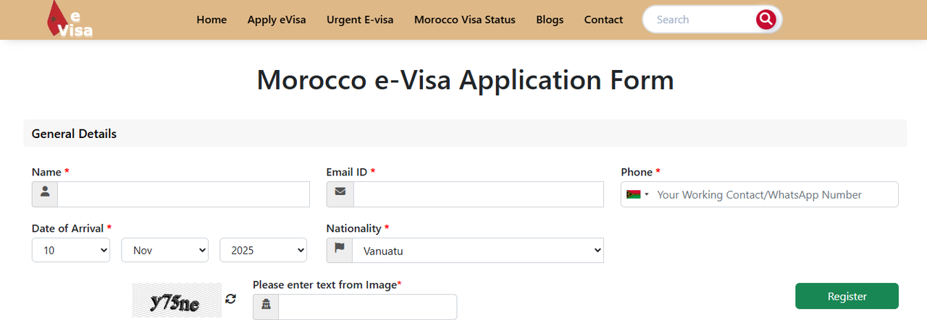
Task: Open the Apply eVisa page
Action: pos(277,20)
